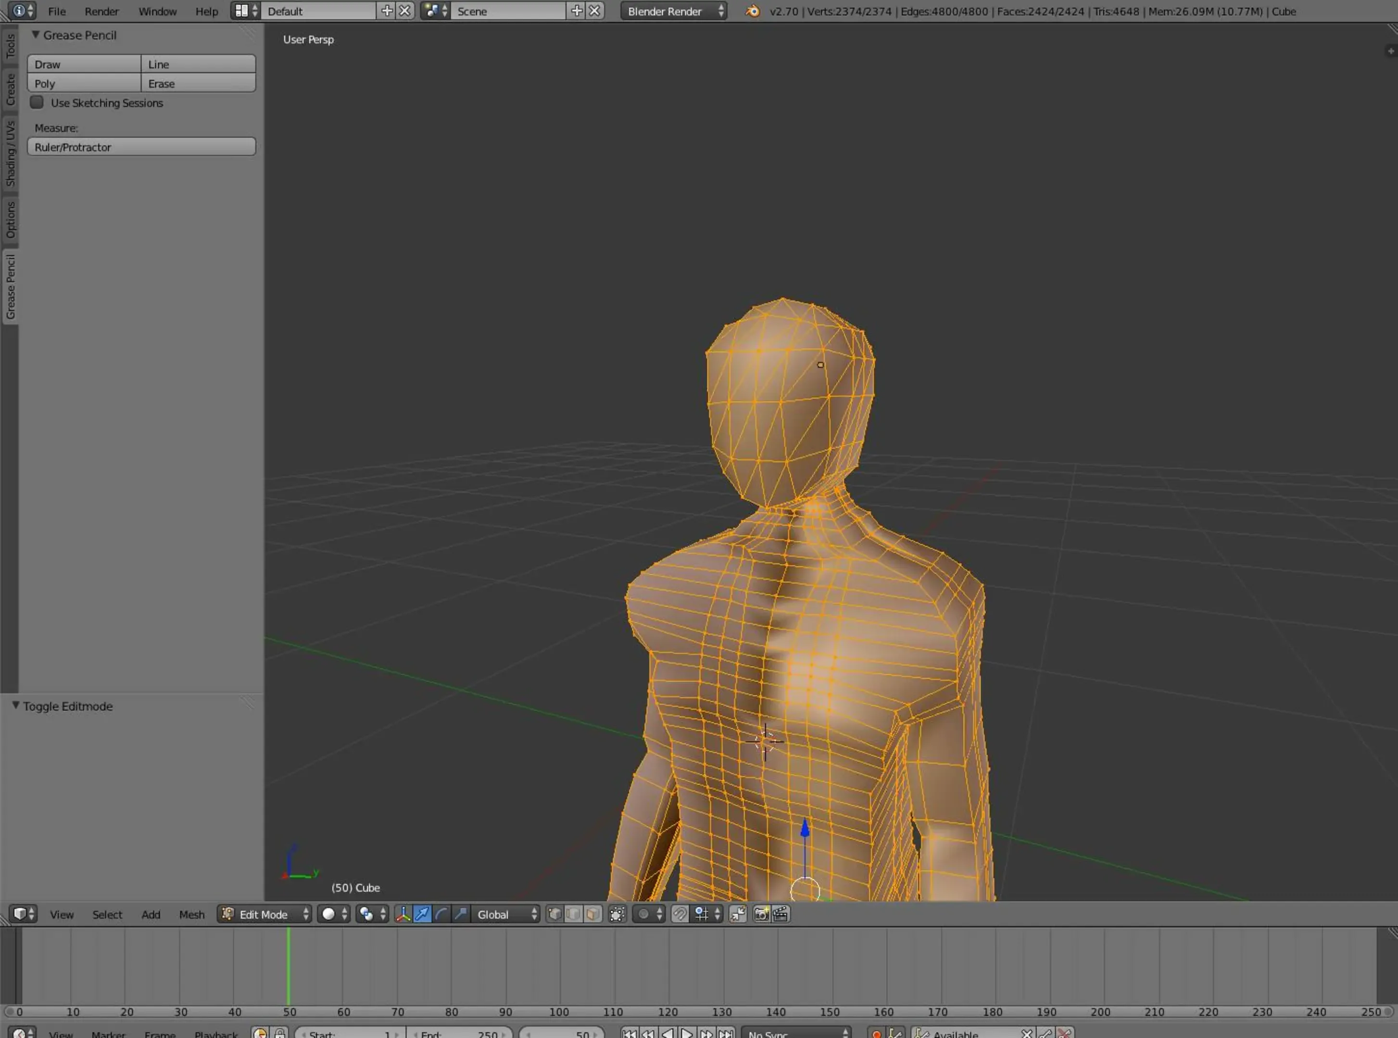Switch to face select mode icon
1398x1038 pixels.
pyautogui.click(x=592, y=914)
